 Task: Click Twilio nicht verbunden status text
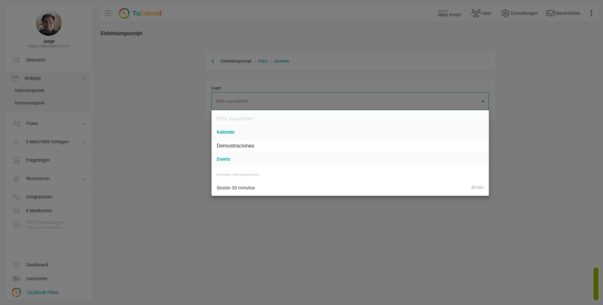44,228
